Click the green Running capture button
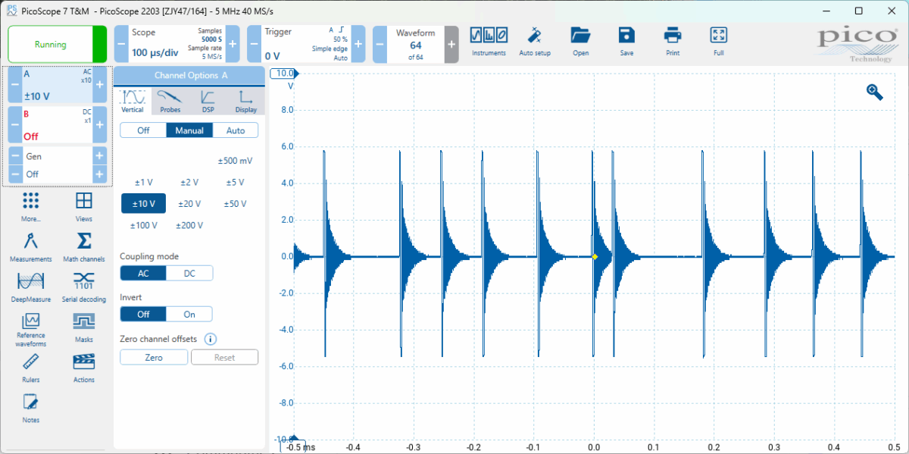Image resolution: width=909 pixels, height=454 pixels. (x=51, y=45)
